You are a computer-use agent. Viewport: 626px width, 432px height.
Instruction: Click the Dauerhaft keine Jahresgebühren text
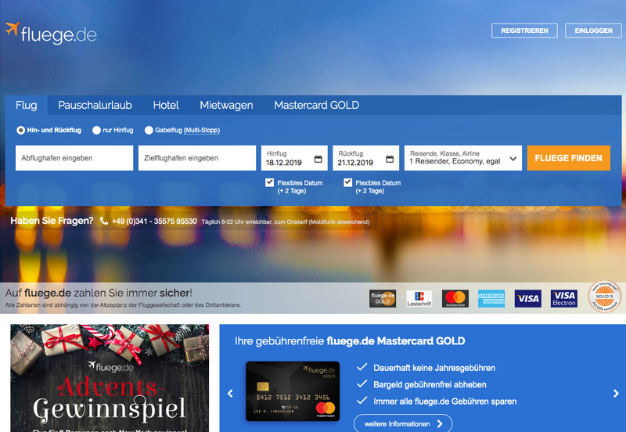tap(434, 368)
